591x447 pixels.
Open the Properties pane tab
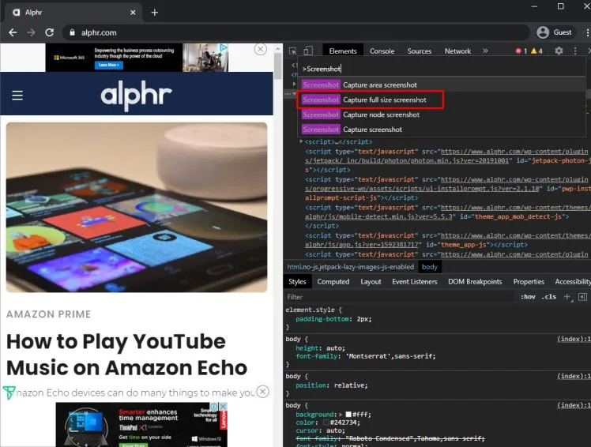pos(529,281)
